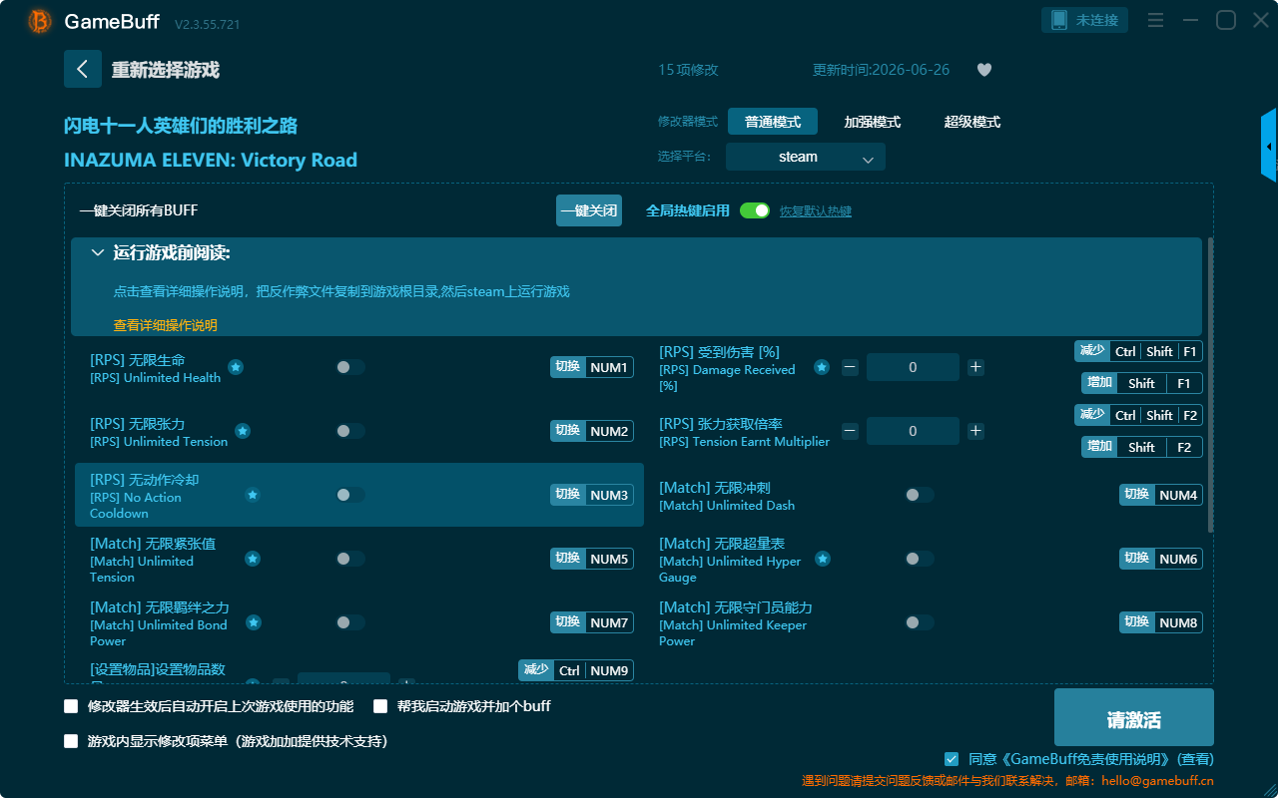
Task: Enable RPS Unlimited Tension switch
Action: (349, 431)
